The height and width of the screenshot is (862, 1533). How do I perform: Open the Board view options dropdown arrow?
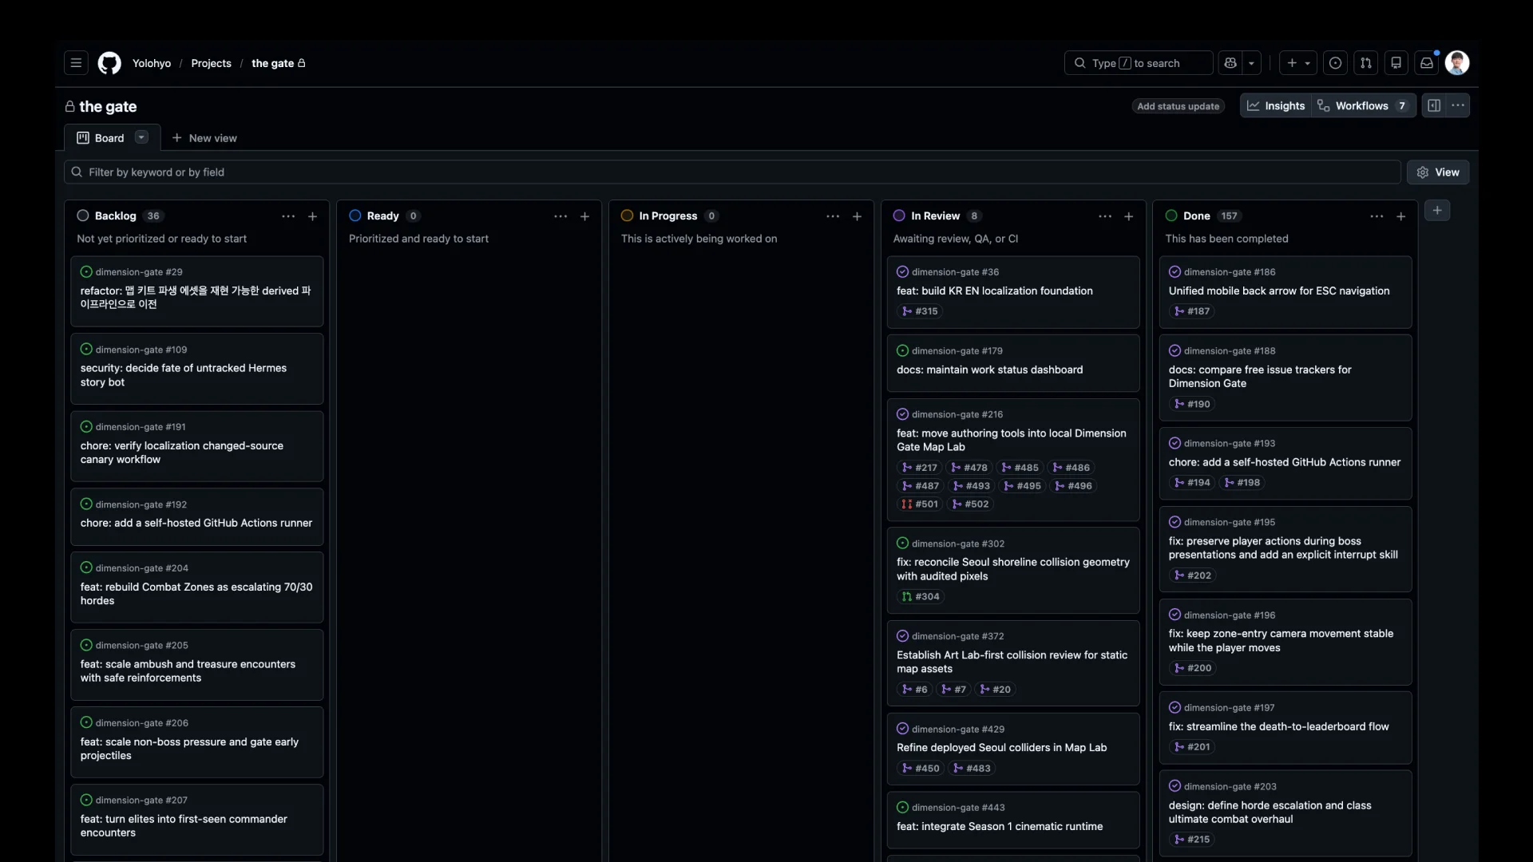(x=141, y=137)
